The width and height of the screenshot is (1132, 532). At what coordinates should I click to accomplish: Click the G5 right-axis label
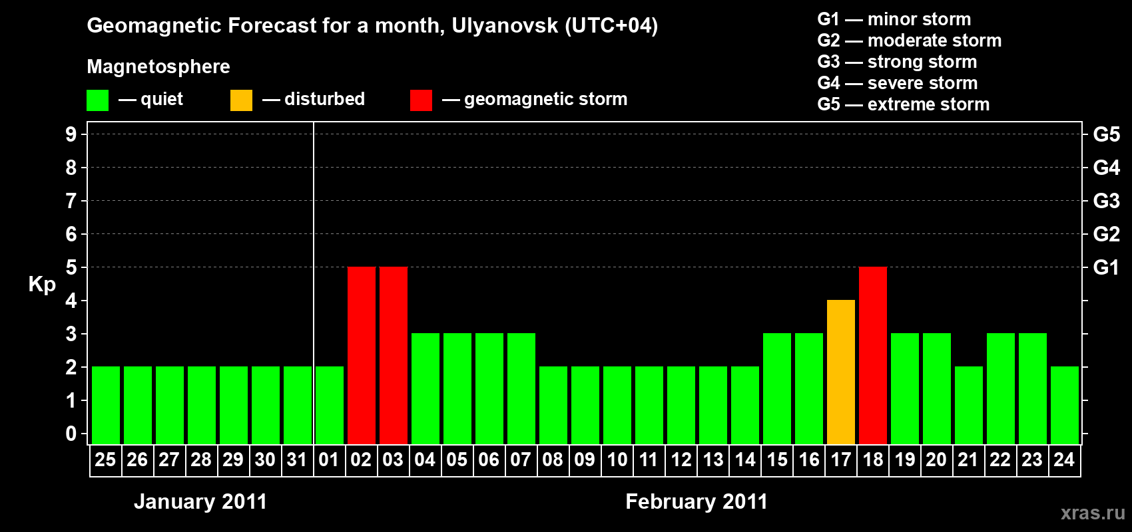click(1107, 134)
